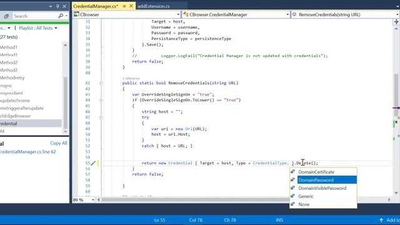Pin the CredentialManager.cs tab
Viewport: 400px width, 225px height.
point(124,6)
